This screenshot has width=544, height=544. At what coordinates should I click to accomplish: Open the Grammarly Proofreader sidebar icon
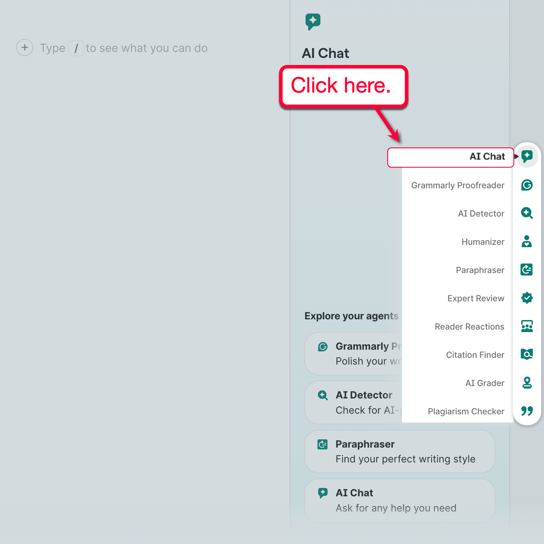(527, 185)
